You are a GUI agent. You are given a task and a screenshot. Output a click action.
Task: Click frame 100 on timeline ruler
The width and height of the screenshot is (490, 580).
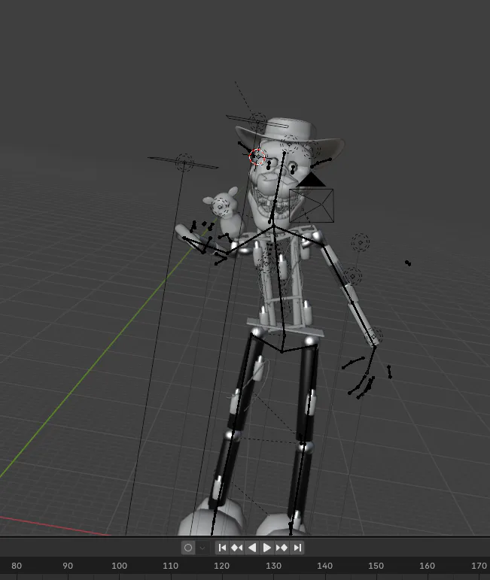pyautogui.click(x=119, y=566)
